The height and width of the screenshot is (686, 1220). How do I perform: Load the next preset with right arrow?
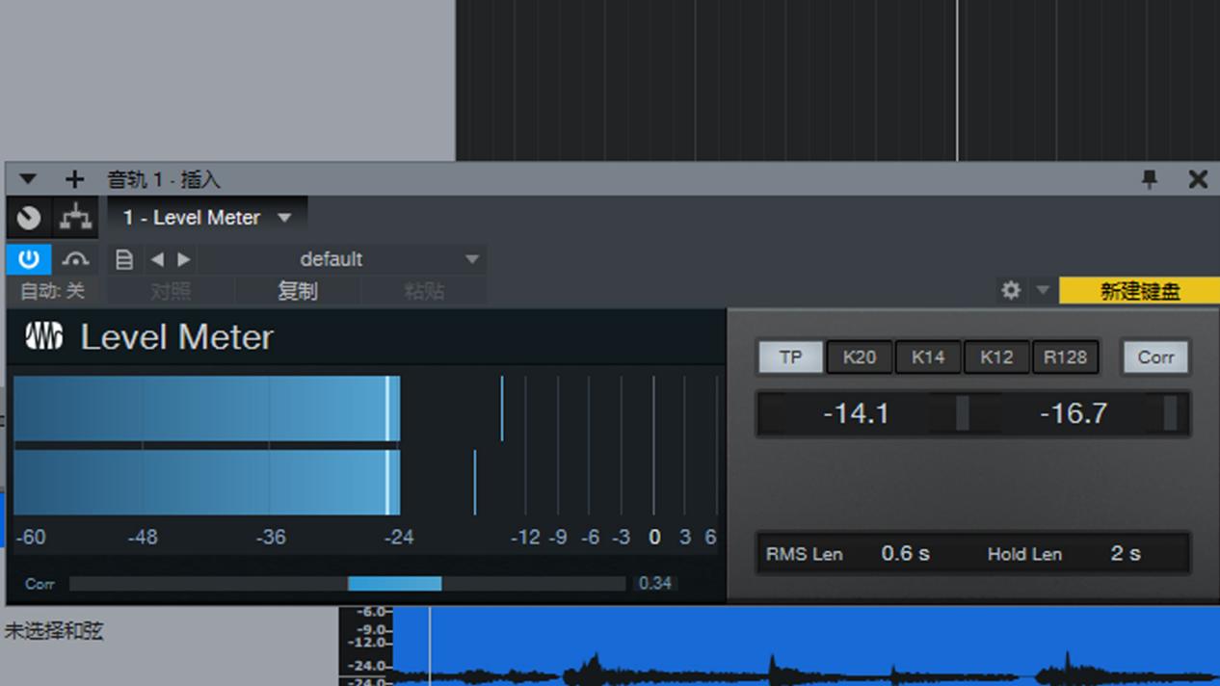click(x=184, y=259)
